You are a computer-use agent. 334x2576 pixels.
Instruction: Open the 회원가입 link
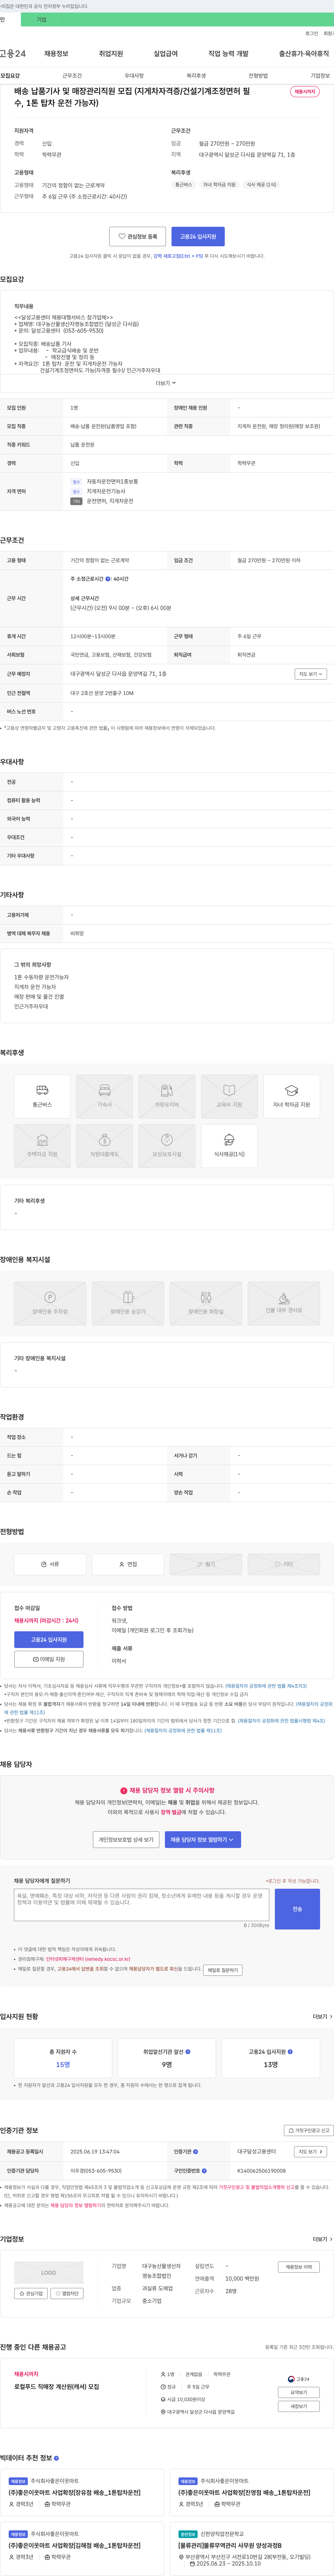coord(329,33)
